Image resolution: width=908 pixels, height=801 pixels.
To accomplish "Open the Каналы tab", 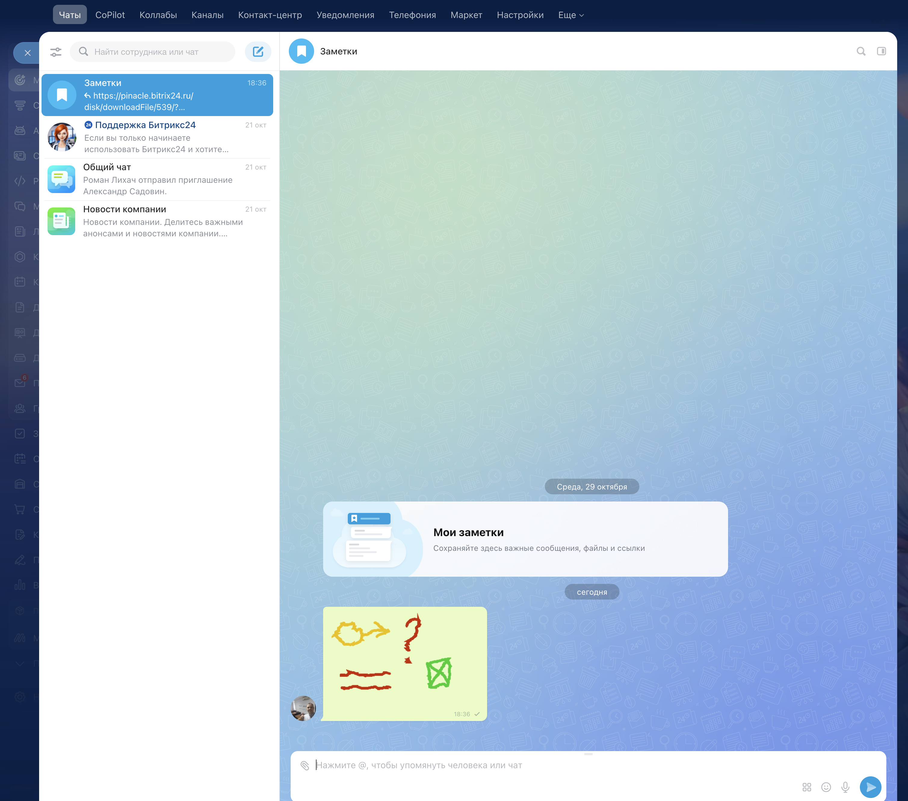I will (x=208, y=15).
